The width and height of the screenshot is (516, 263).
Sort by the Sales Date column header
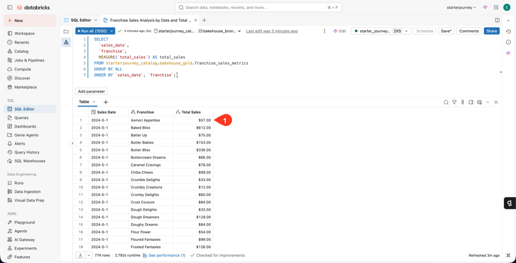109,112
